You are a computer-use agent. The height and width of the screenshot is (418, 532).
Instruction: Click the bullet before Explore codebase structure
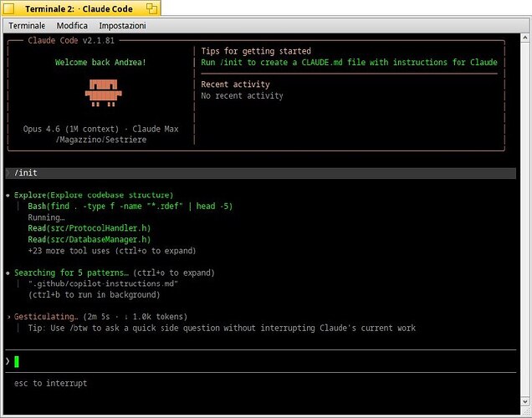point(8,195)
